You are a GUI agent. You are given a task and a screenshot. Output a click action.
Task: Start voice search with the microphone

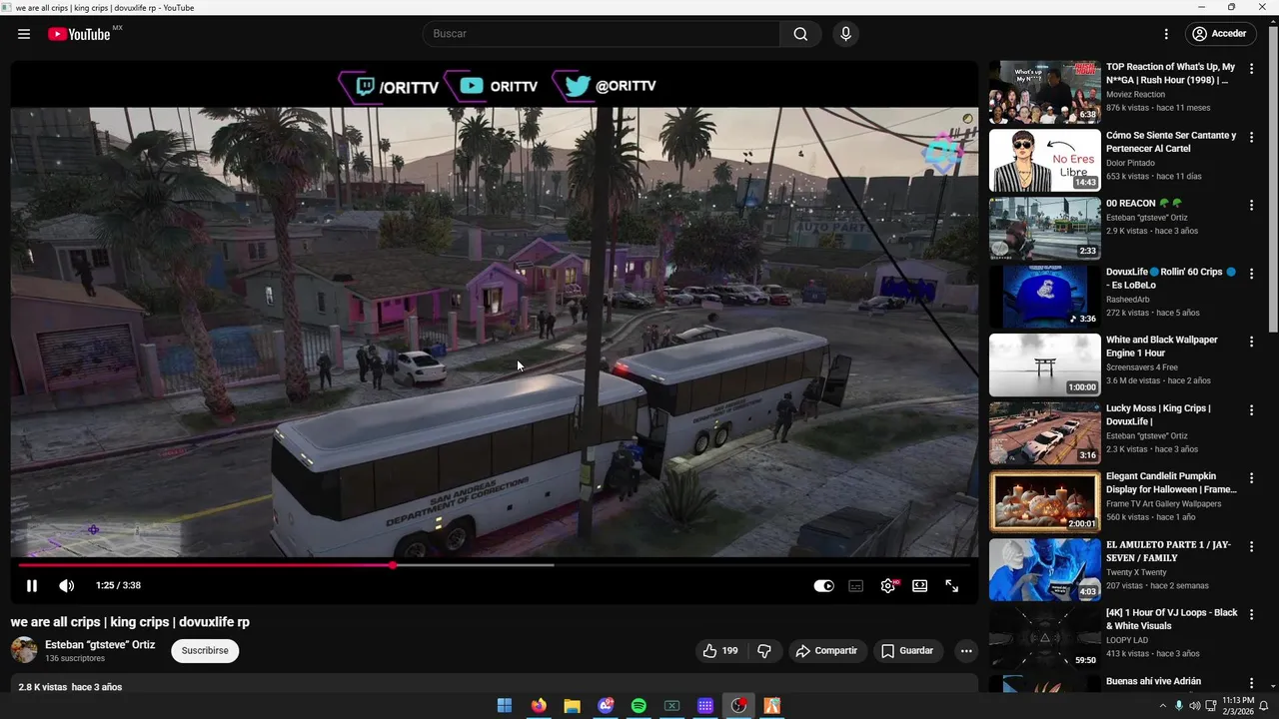pyautogui.click(x=845, y=34)
